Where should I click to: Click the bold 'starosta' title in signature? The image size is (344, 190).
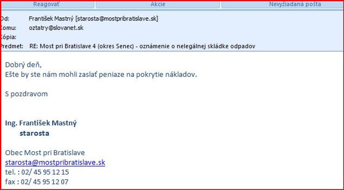34,133
